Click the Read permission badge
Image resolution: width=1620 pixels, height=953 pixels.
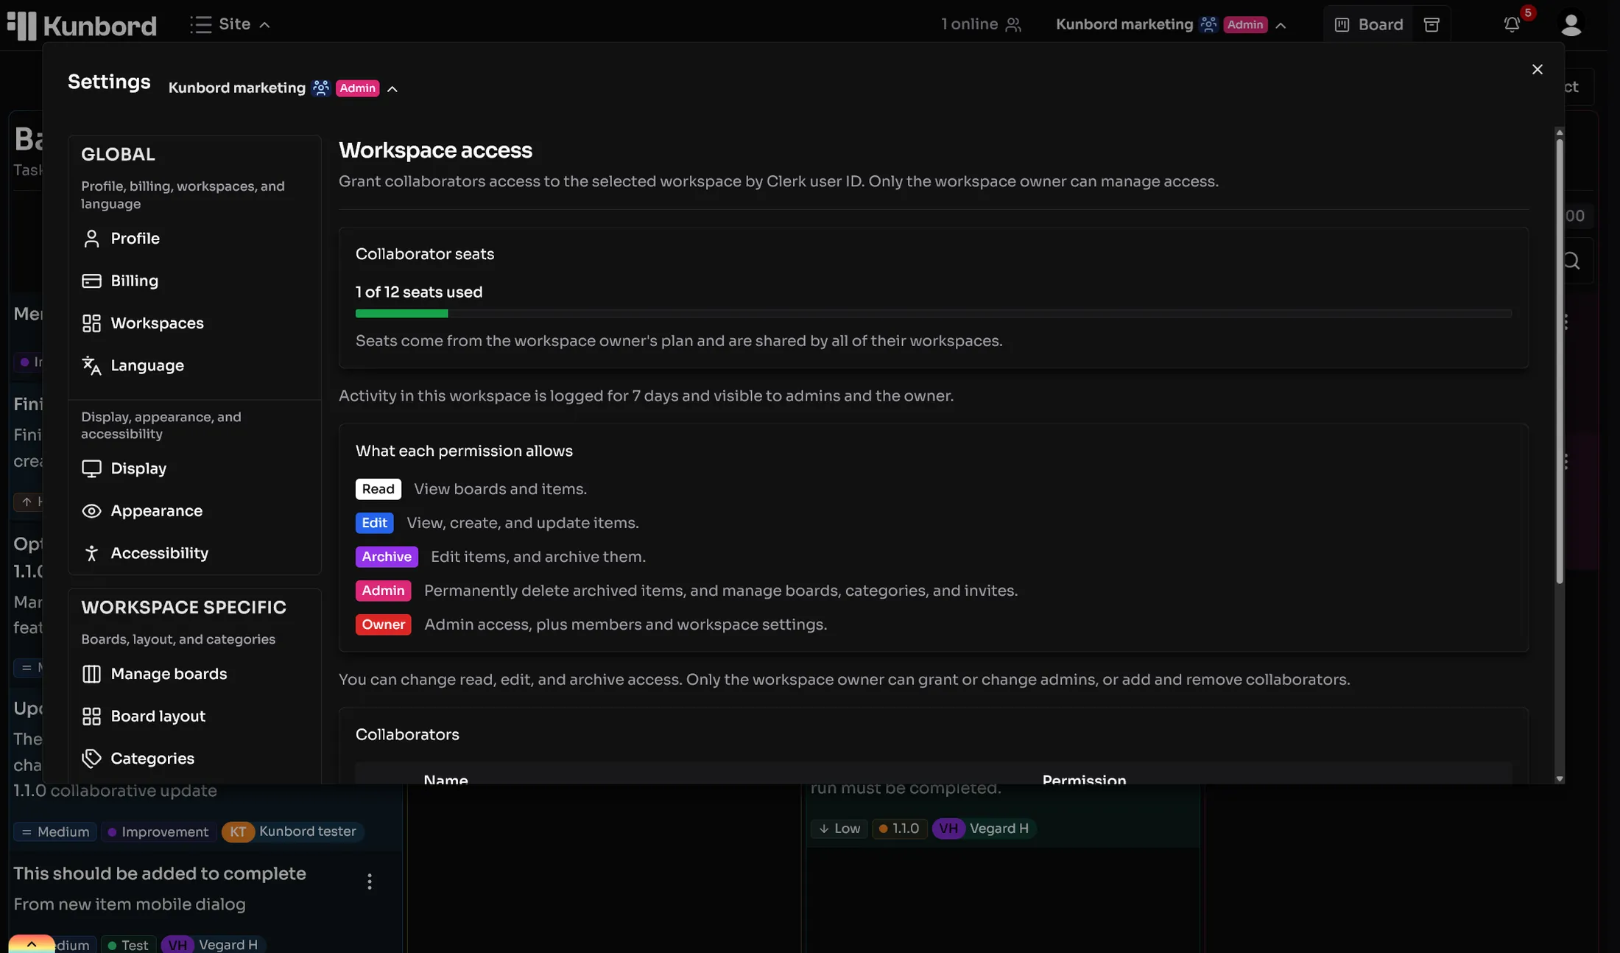pyautogui.click(x=378, y=489)
